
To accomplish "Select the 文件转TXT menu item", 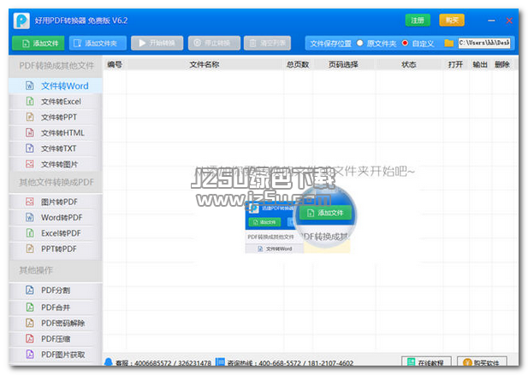I will [x=56, y=149].
